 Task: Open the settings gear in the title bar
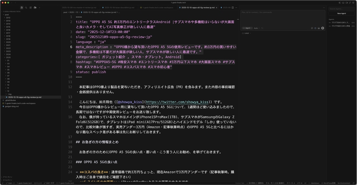[x=353, y=3]
